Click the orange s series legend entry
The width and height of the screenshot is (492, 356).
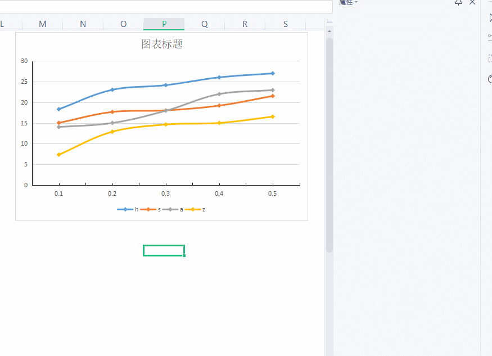[x=150, y=209]
